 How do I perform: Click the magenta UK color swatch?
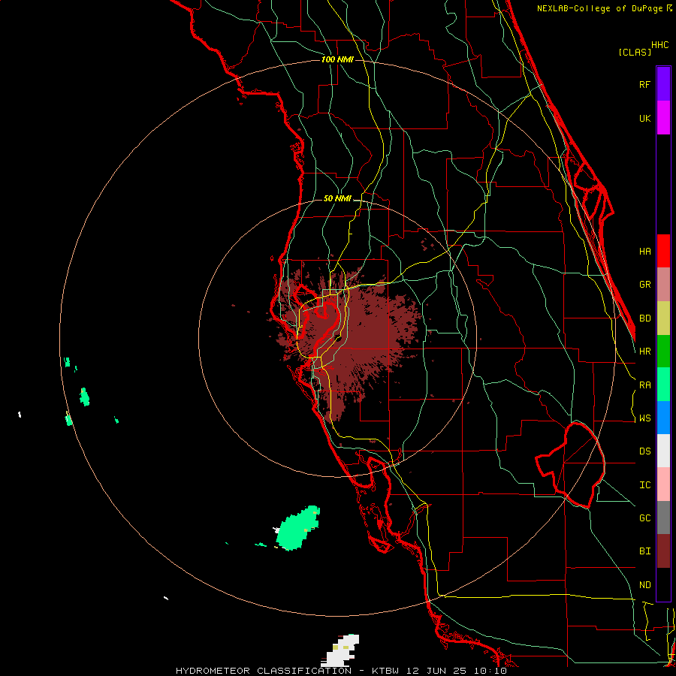[x=663, y=118]
